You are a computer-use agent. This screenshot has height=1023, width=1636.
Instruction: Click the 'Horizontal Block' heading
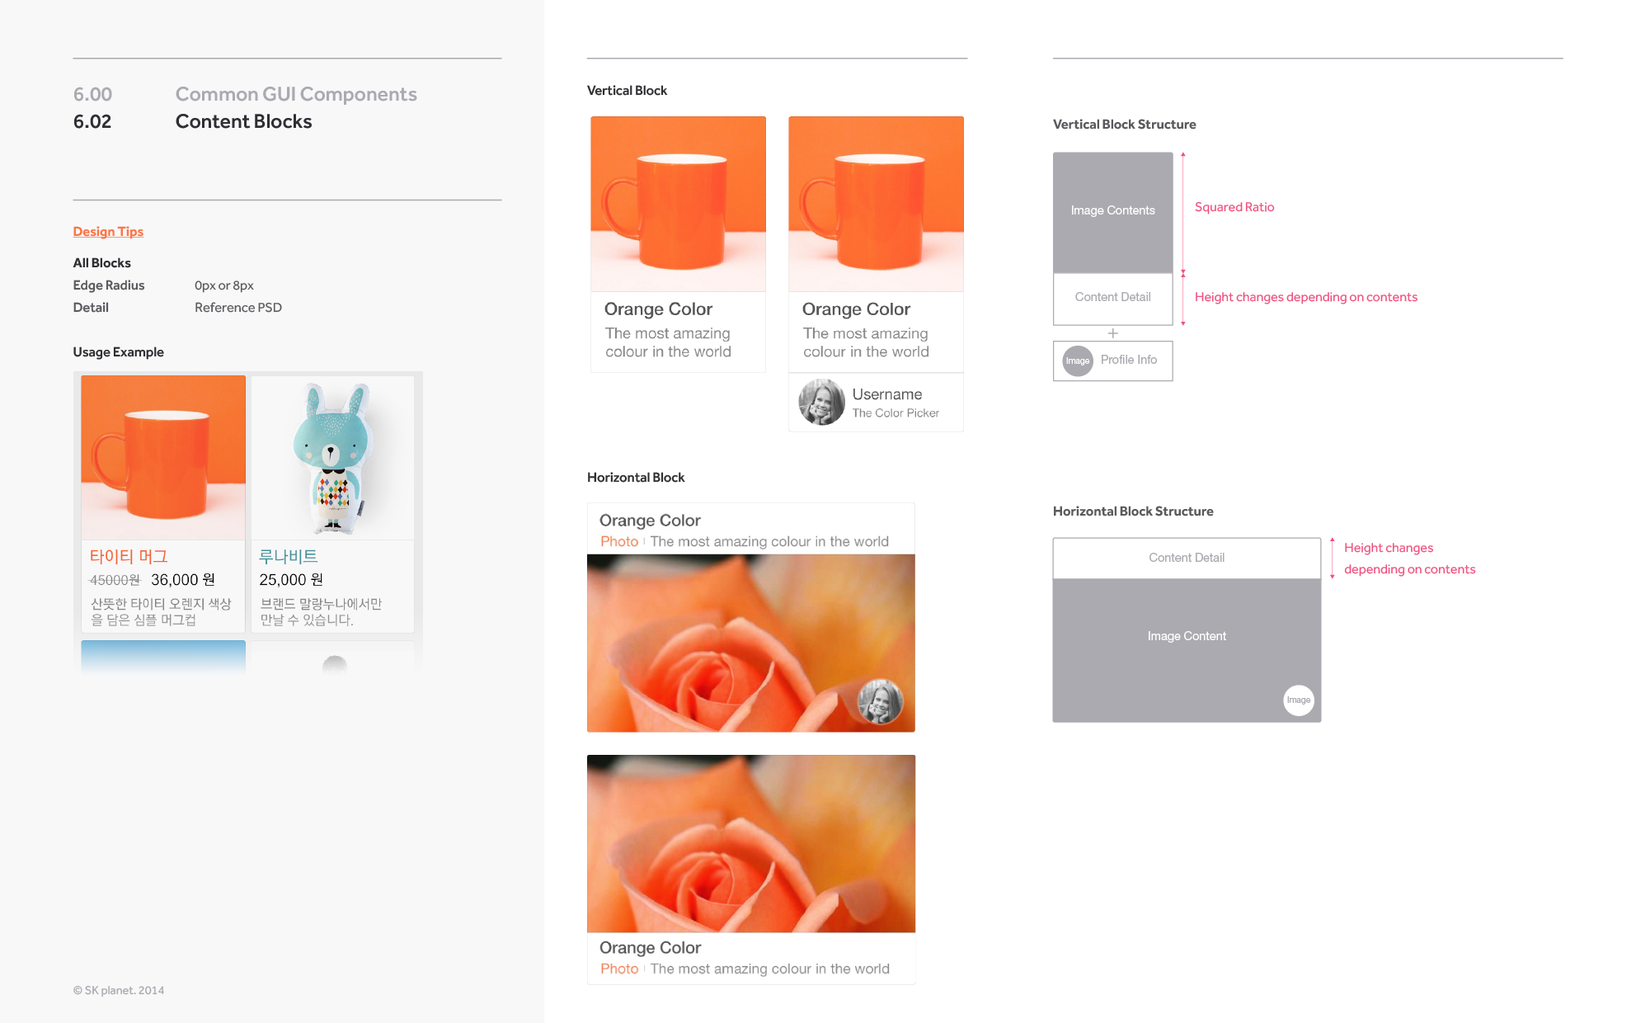click(636, 478)
